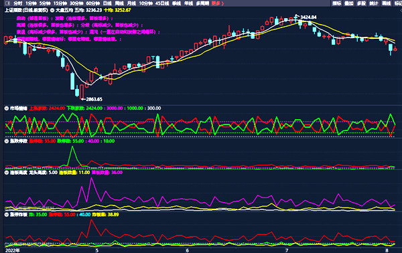Select the 周线 weekly tab

(119, 3)
